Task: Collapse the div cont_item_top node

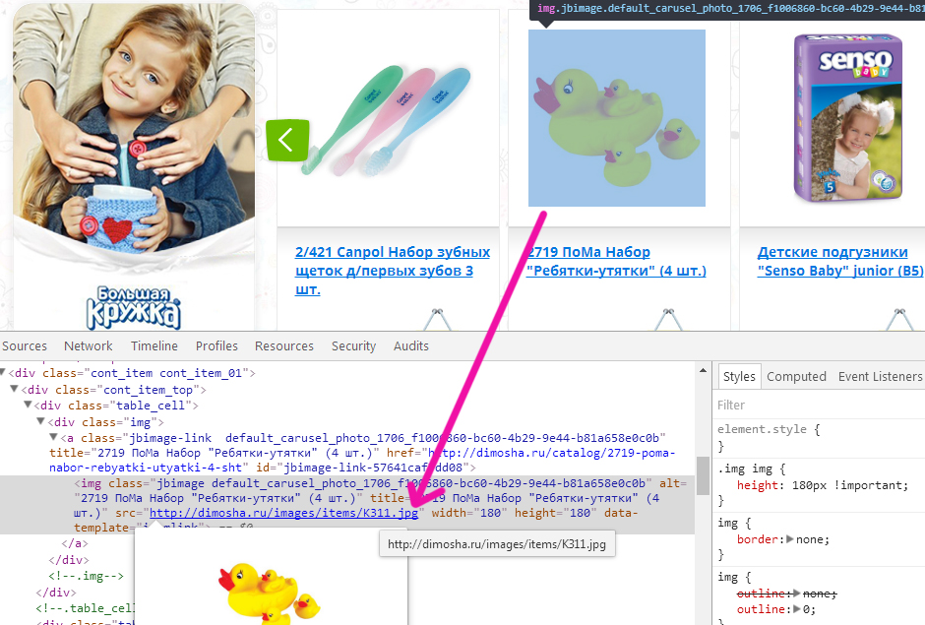Action: [x=14, y=389]
